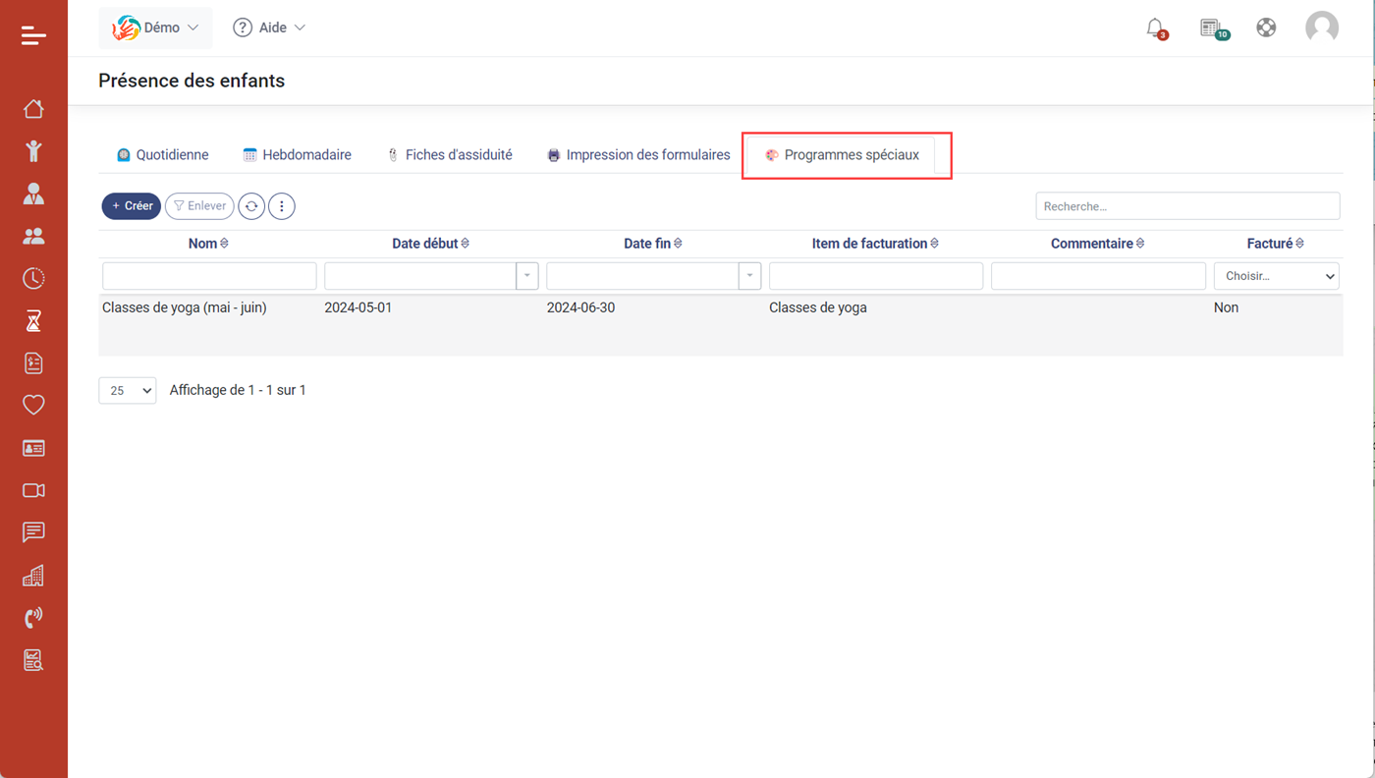Image resolution: width=1375 pixels, height=778 pixels.
Task: Open the three-dot more options button
Action: tap(282, 206)
